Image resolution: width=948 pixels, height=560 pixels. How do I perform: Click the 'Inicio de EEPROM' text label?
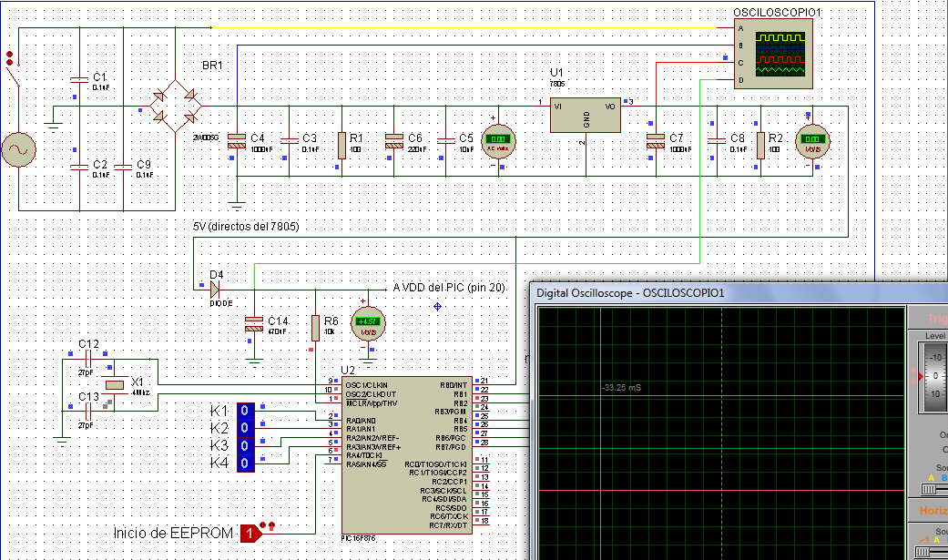[x=174, y=533]
